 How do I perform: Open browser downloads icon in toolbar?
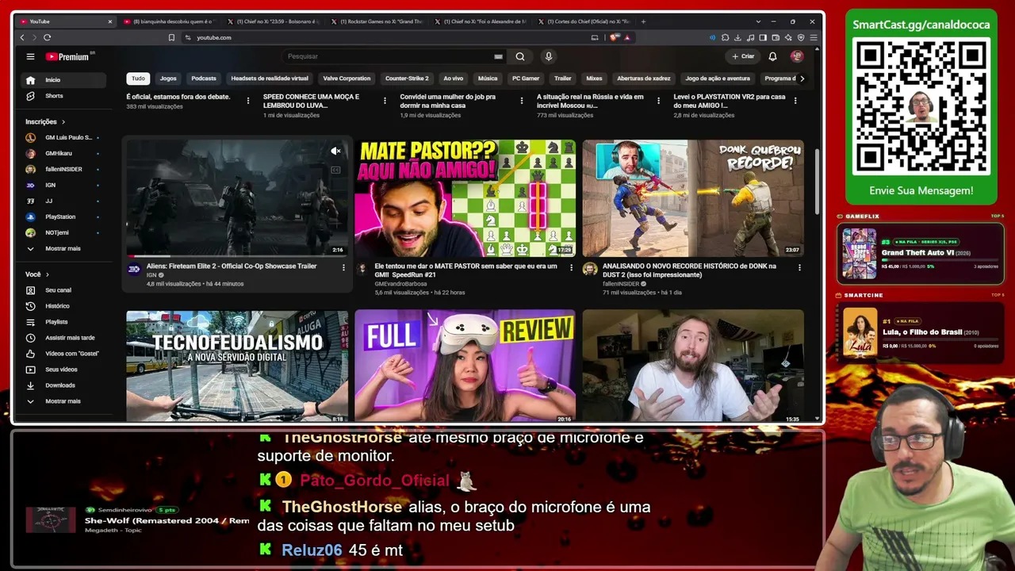[737, 37]
